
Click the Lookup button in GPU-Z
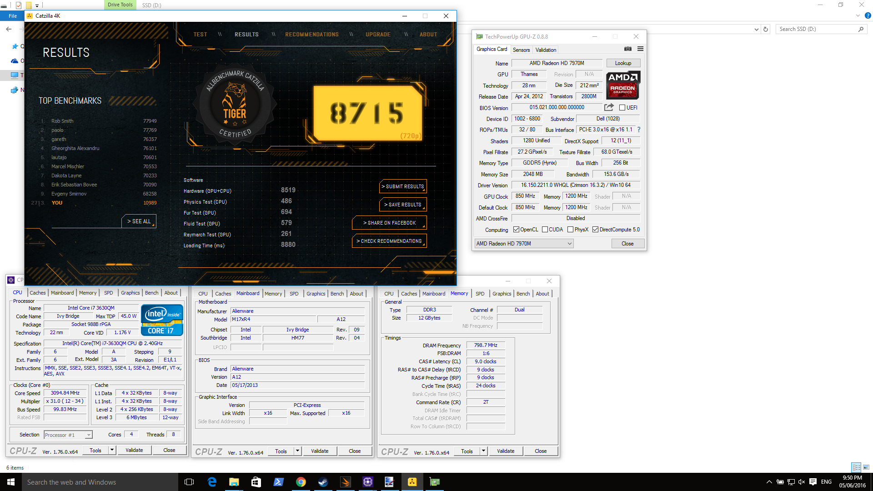(623, 63)
